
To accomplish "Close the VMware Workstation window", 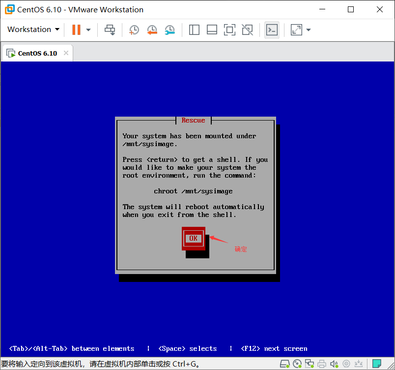I will (380, 9).
